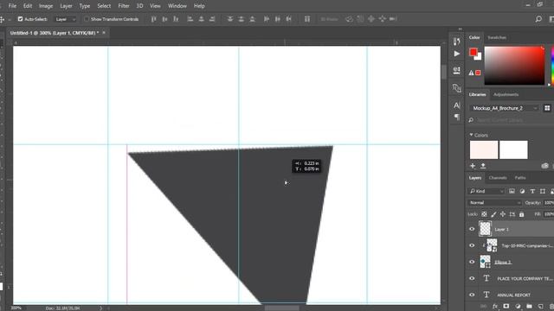554x311 pixels.
Task: Filter layers by type kind
Action: (x=532, y=191)
